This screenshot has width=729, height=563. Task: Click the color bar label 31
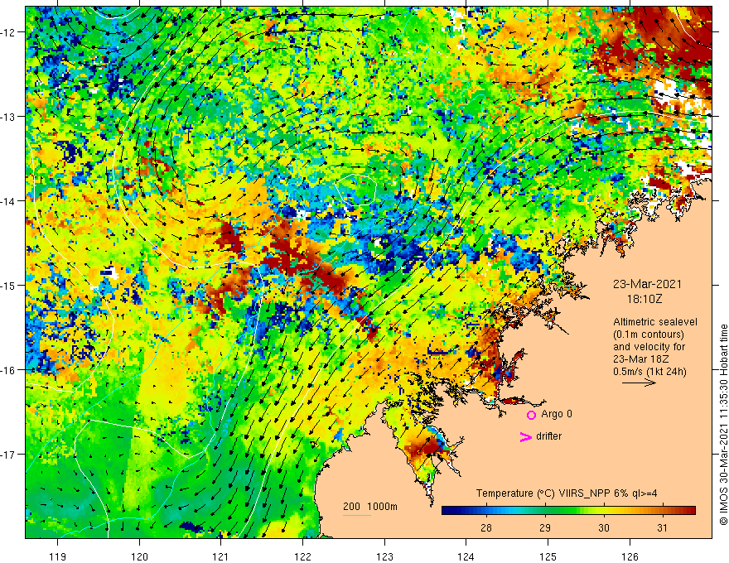[662, 527]
